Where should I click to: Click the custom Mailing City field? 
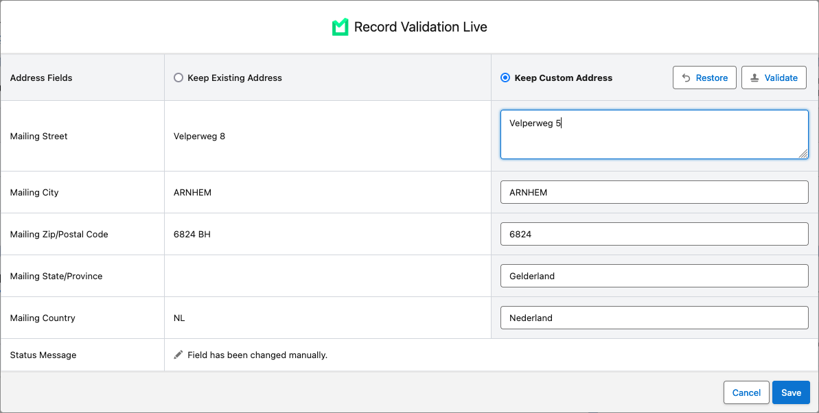click(x=654, y=192)
